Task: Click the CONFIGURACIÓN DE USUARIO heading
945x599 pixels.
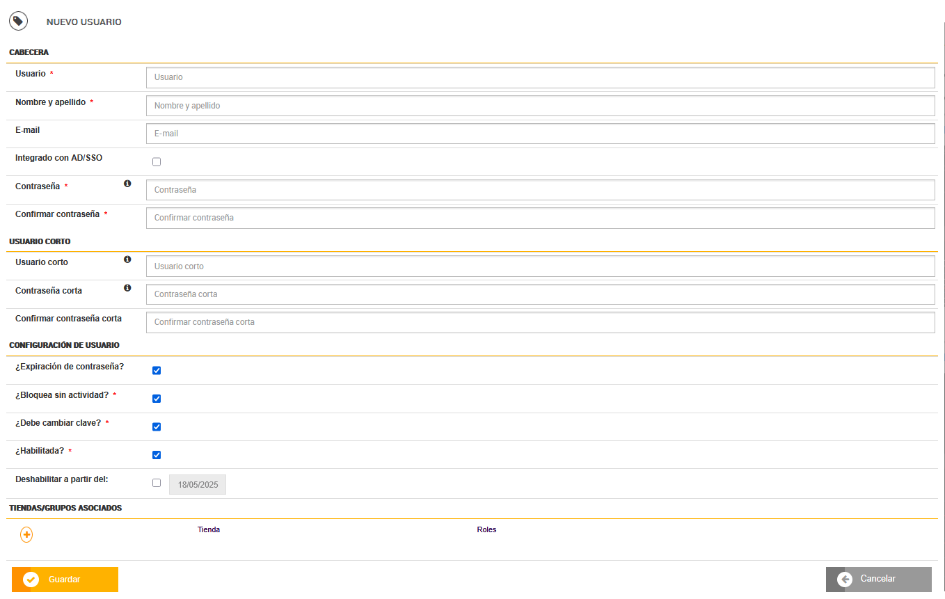Action: 64,345
